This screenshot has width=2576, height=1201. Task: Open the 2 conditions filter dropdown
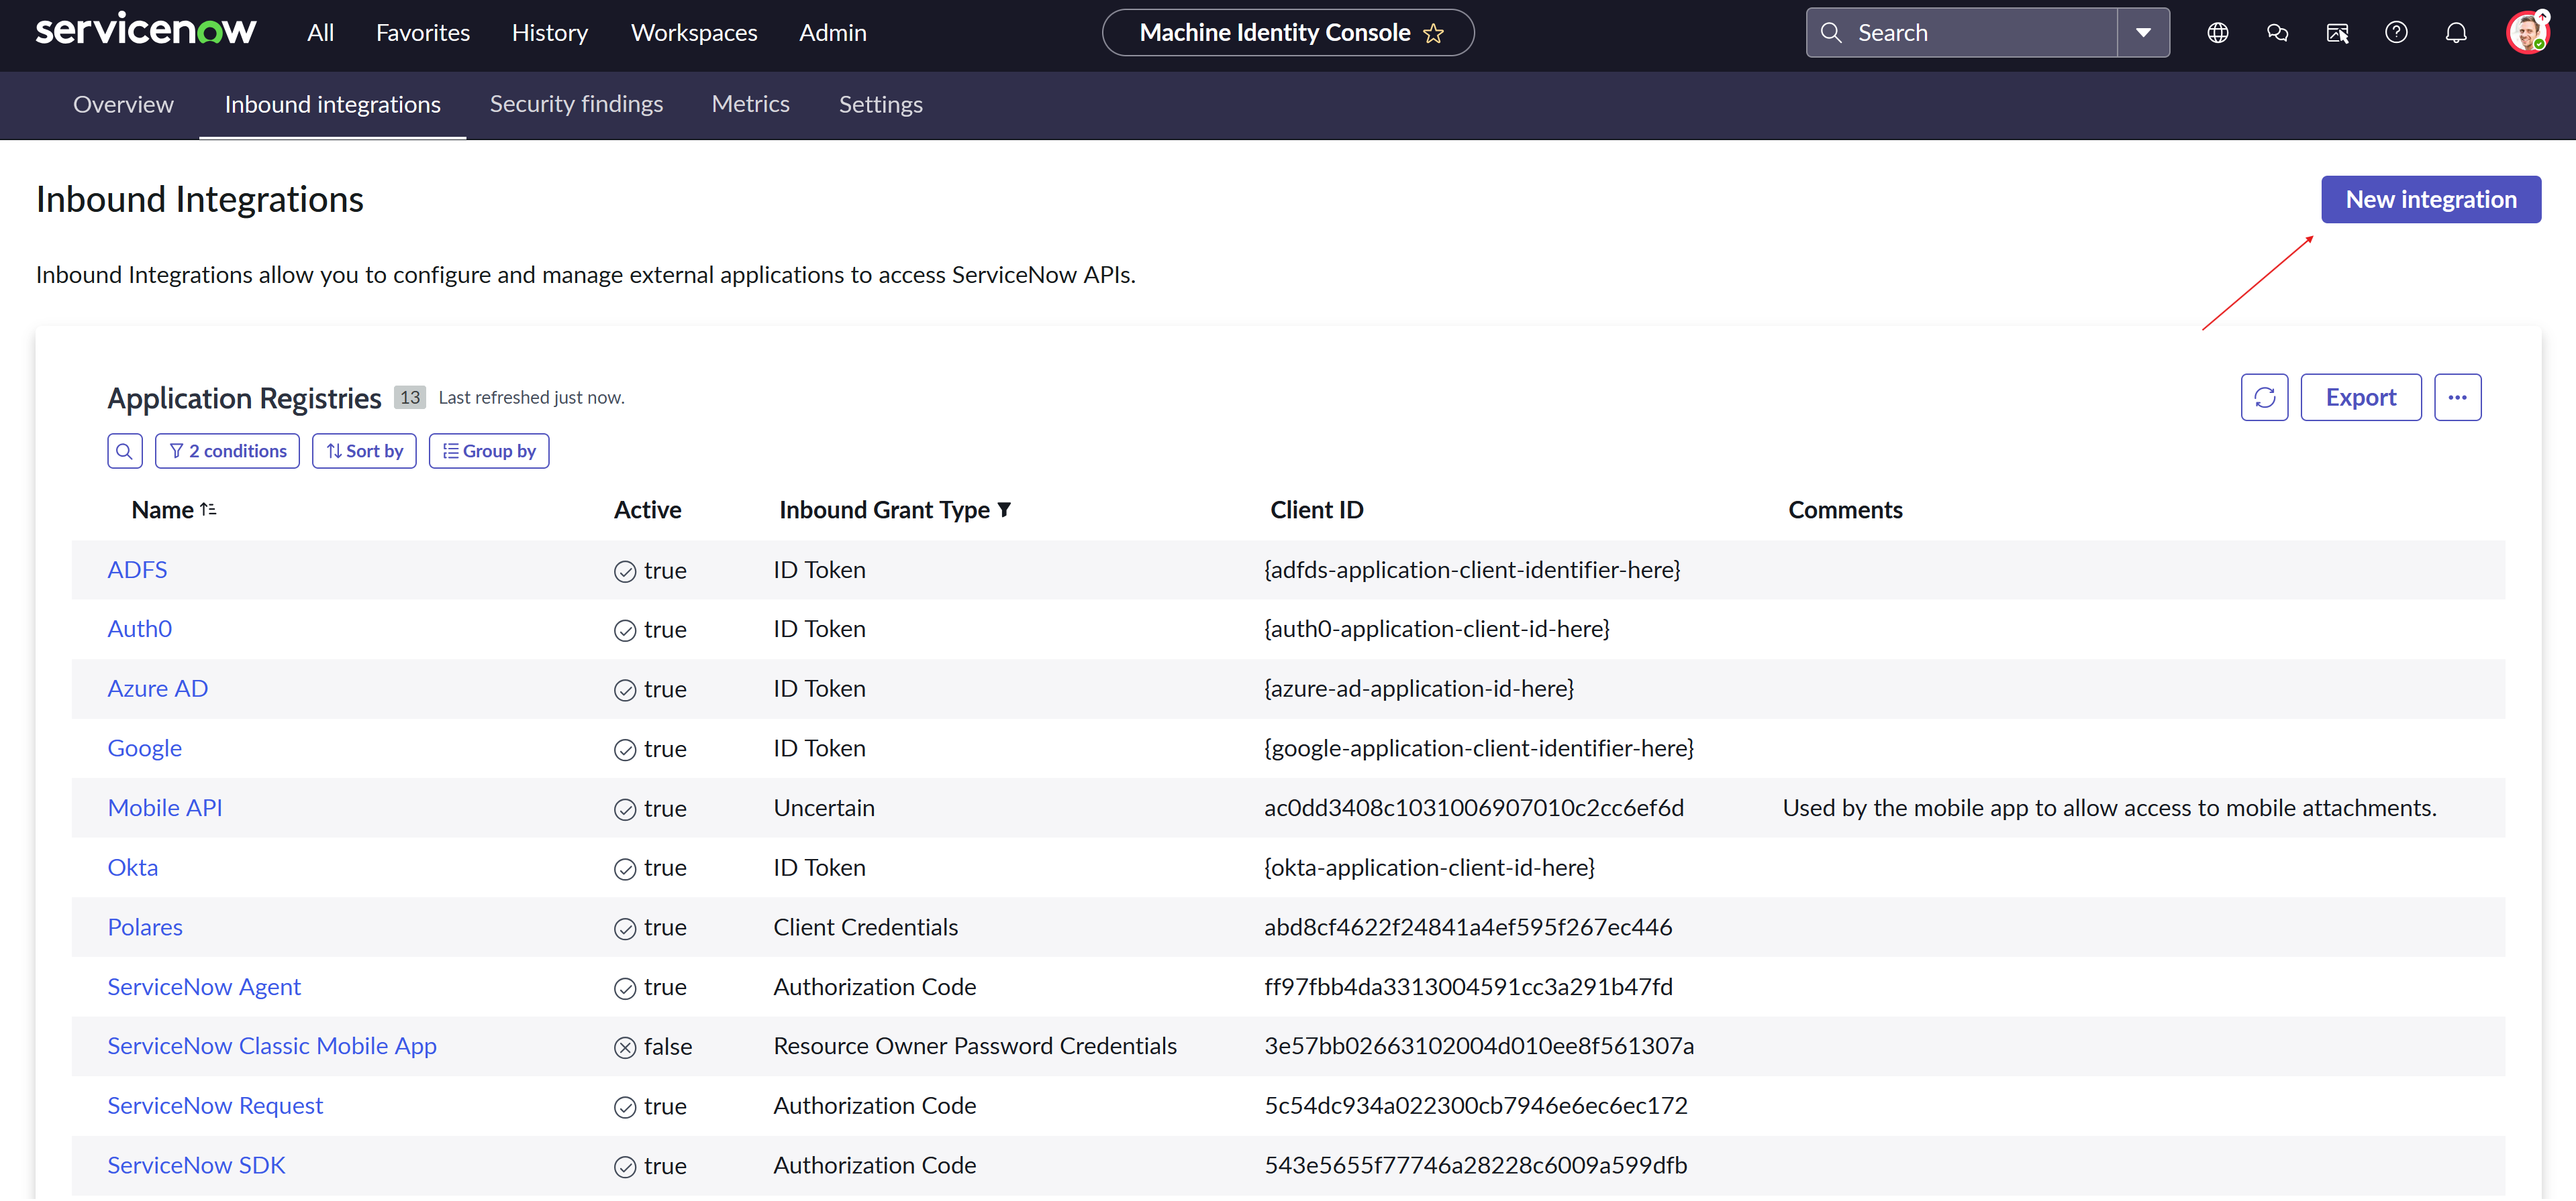point(228,451)
